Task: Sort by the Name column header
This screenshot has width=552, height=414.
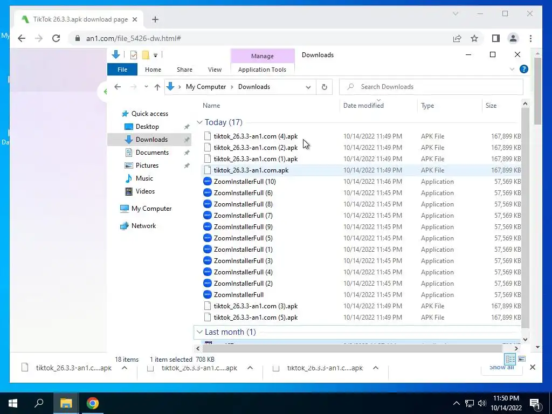Action: (211, 105)
